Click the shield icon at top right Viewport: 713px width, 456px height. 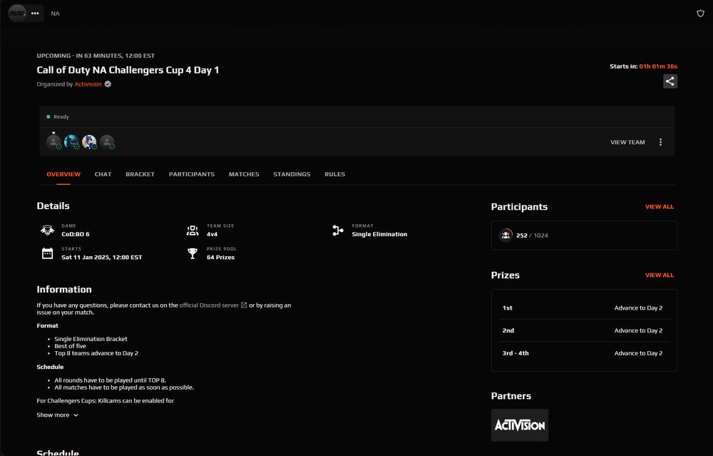[x=700, y=13]
